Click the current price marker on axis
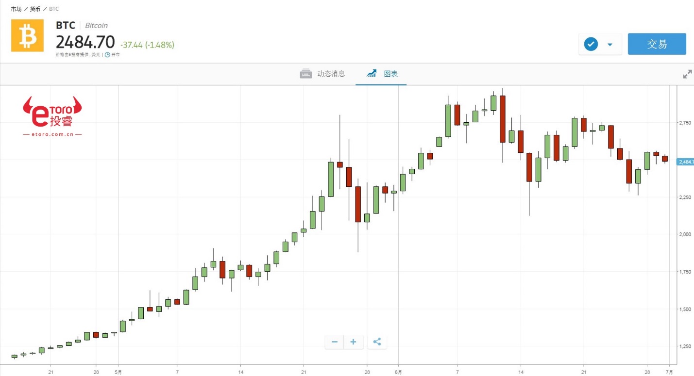The width and height of the screenshot is (694, 376). [686, 162]
